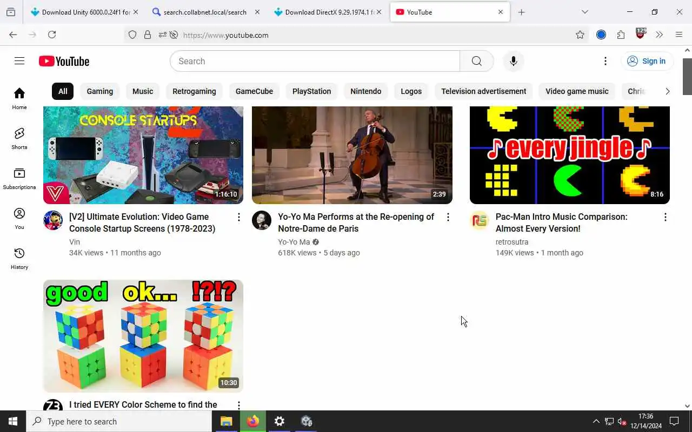Screen dimensions: 692x432
Task: Open the Yo-Yo Ma Notre-Dame performance title
Action: pos(356,222)
